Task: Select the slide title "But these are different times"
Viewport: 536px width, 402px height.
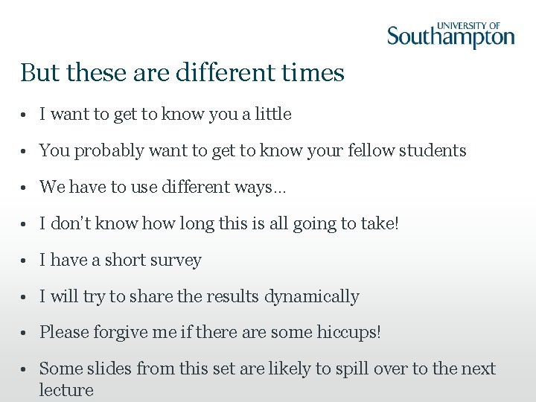Action: tap(182, 73)
